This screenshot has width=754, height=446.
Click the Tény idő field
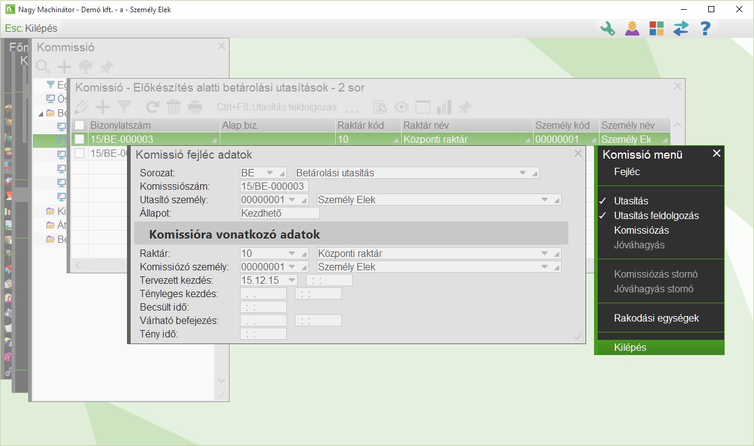(x=264, y=334)
